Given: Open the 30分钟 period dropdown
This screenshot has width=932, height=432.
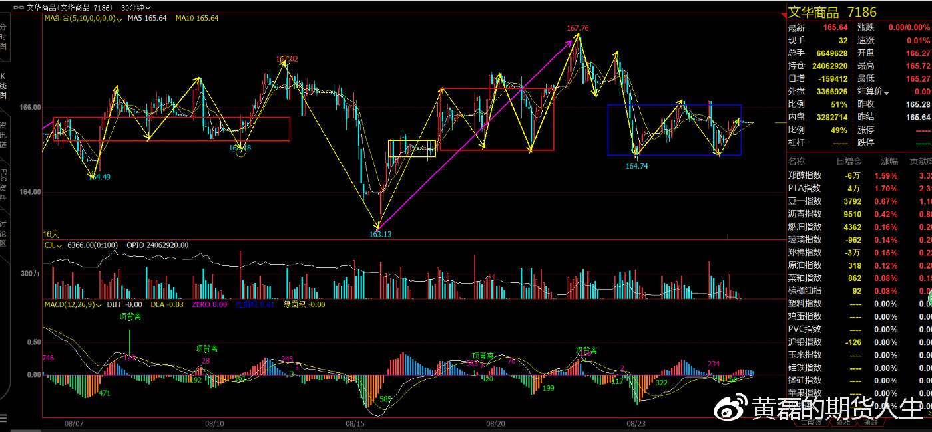Looking at the screenshot, I should pyautogui.click(x=137, y=8).
